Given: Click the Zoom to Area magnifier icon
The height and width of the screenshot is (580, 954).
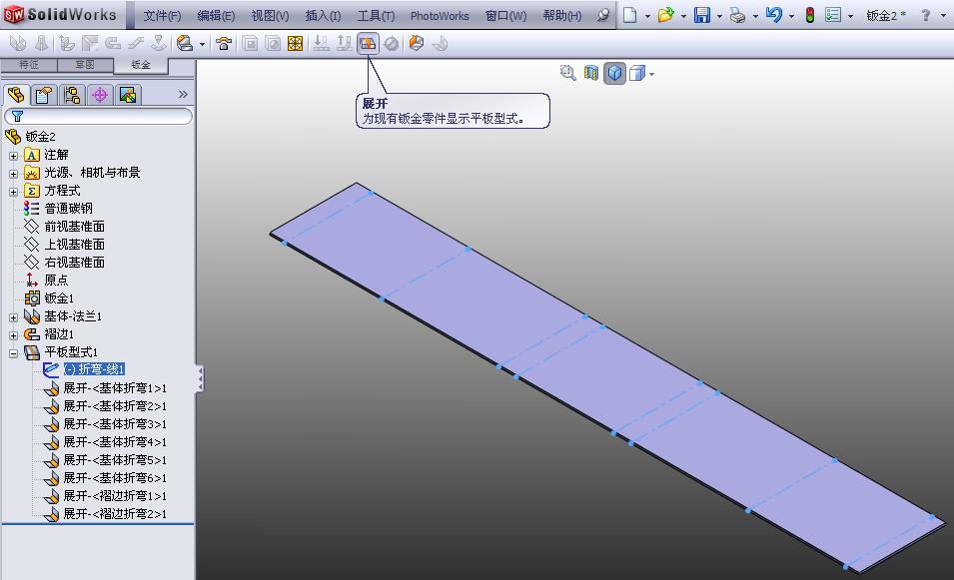Looking at the screenshot, I should [567, 73].
